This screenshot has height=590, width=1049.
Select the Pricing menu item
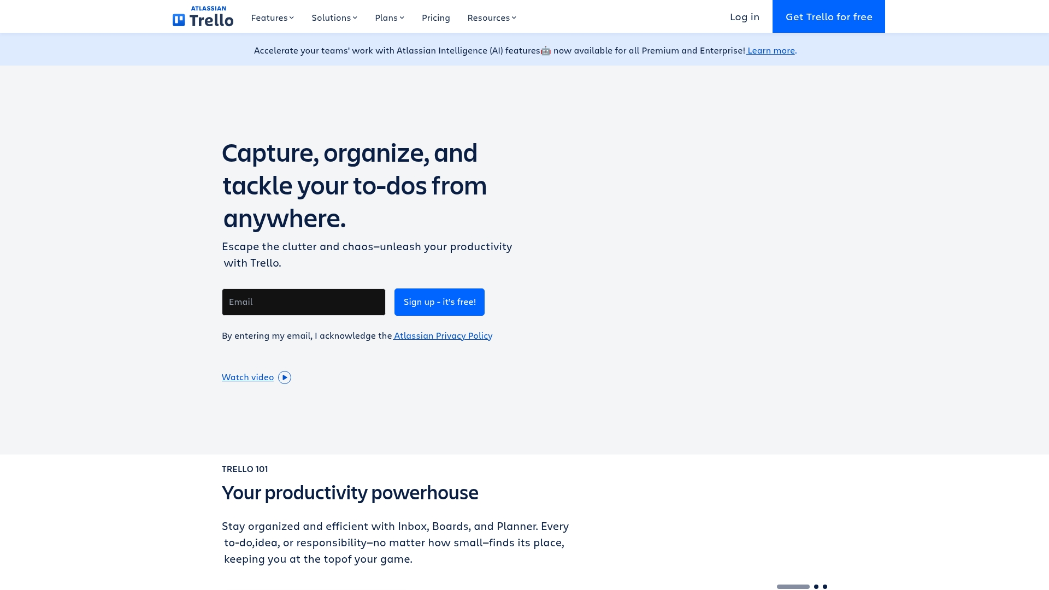435,17
